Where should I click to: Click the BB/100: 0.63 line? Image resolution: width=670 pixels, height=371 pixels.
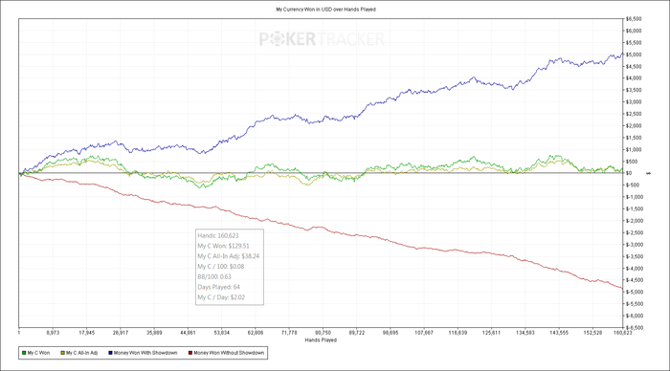[214, 276]
